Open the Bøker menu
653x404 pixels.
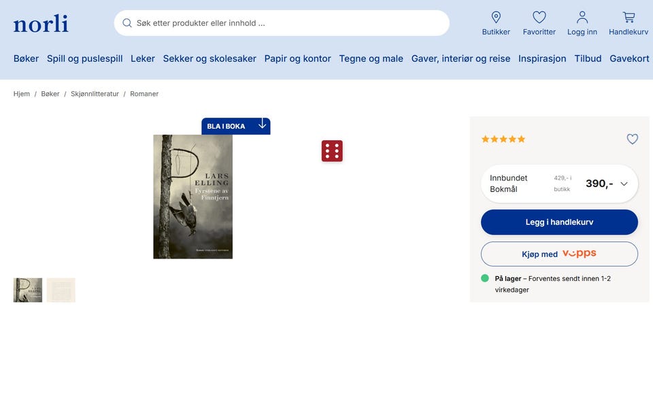(x=26, y=58)
